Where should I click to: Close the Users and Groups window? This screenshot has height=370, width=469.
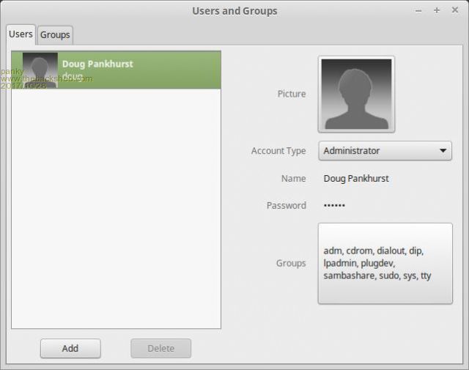point(454,11)
